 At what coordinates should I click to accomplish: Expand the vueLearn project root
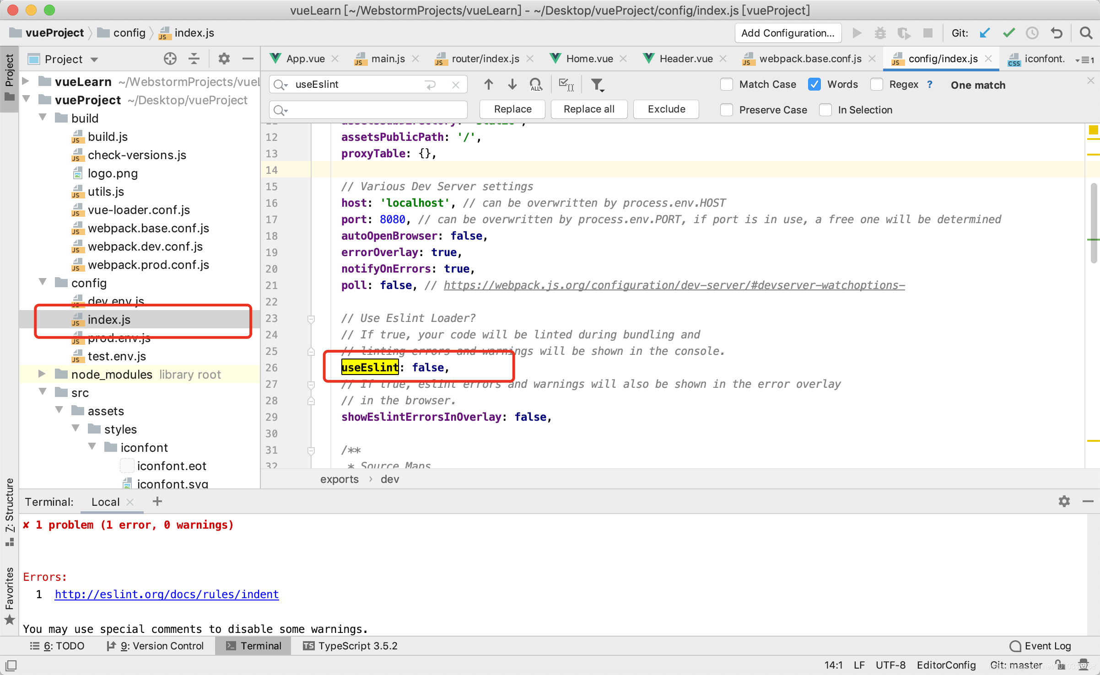click(x=27, y=81)
